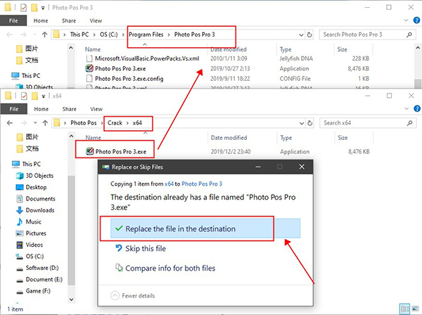Close Replace or Skip Files dialog

[302, 167]
